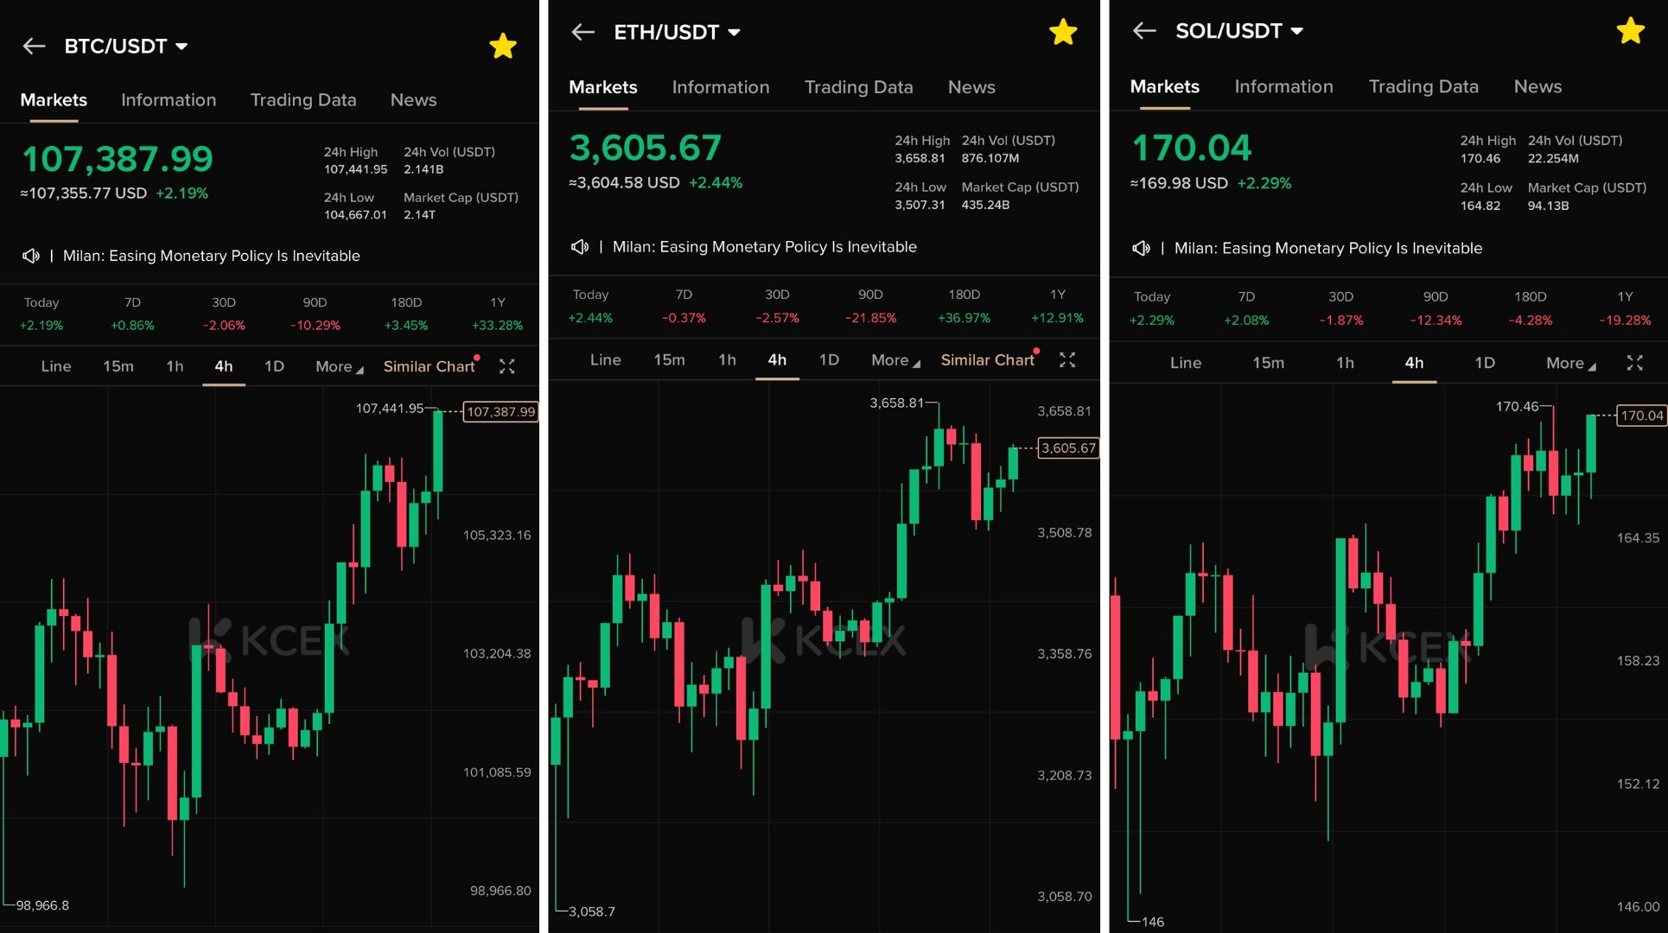Viewport: 1668px width, 933px height.
Task: Maximize the SOL/USDT chart with fullscreen icon
Action: pos(1634,363)
